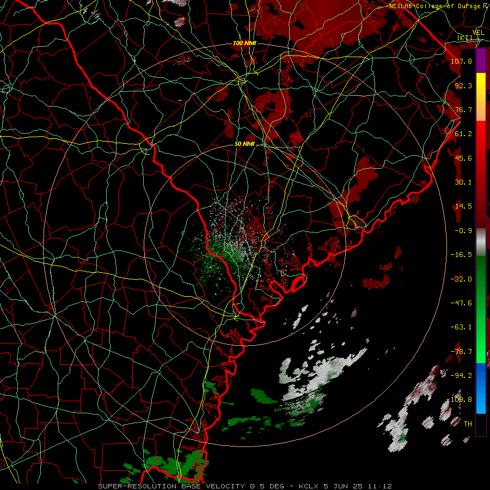Click the 45.6 velocity scale value

463,158
